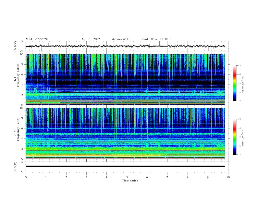Select the "start UT = 15:10:1" text
The image size is (257, 199).
[157, 39]
